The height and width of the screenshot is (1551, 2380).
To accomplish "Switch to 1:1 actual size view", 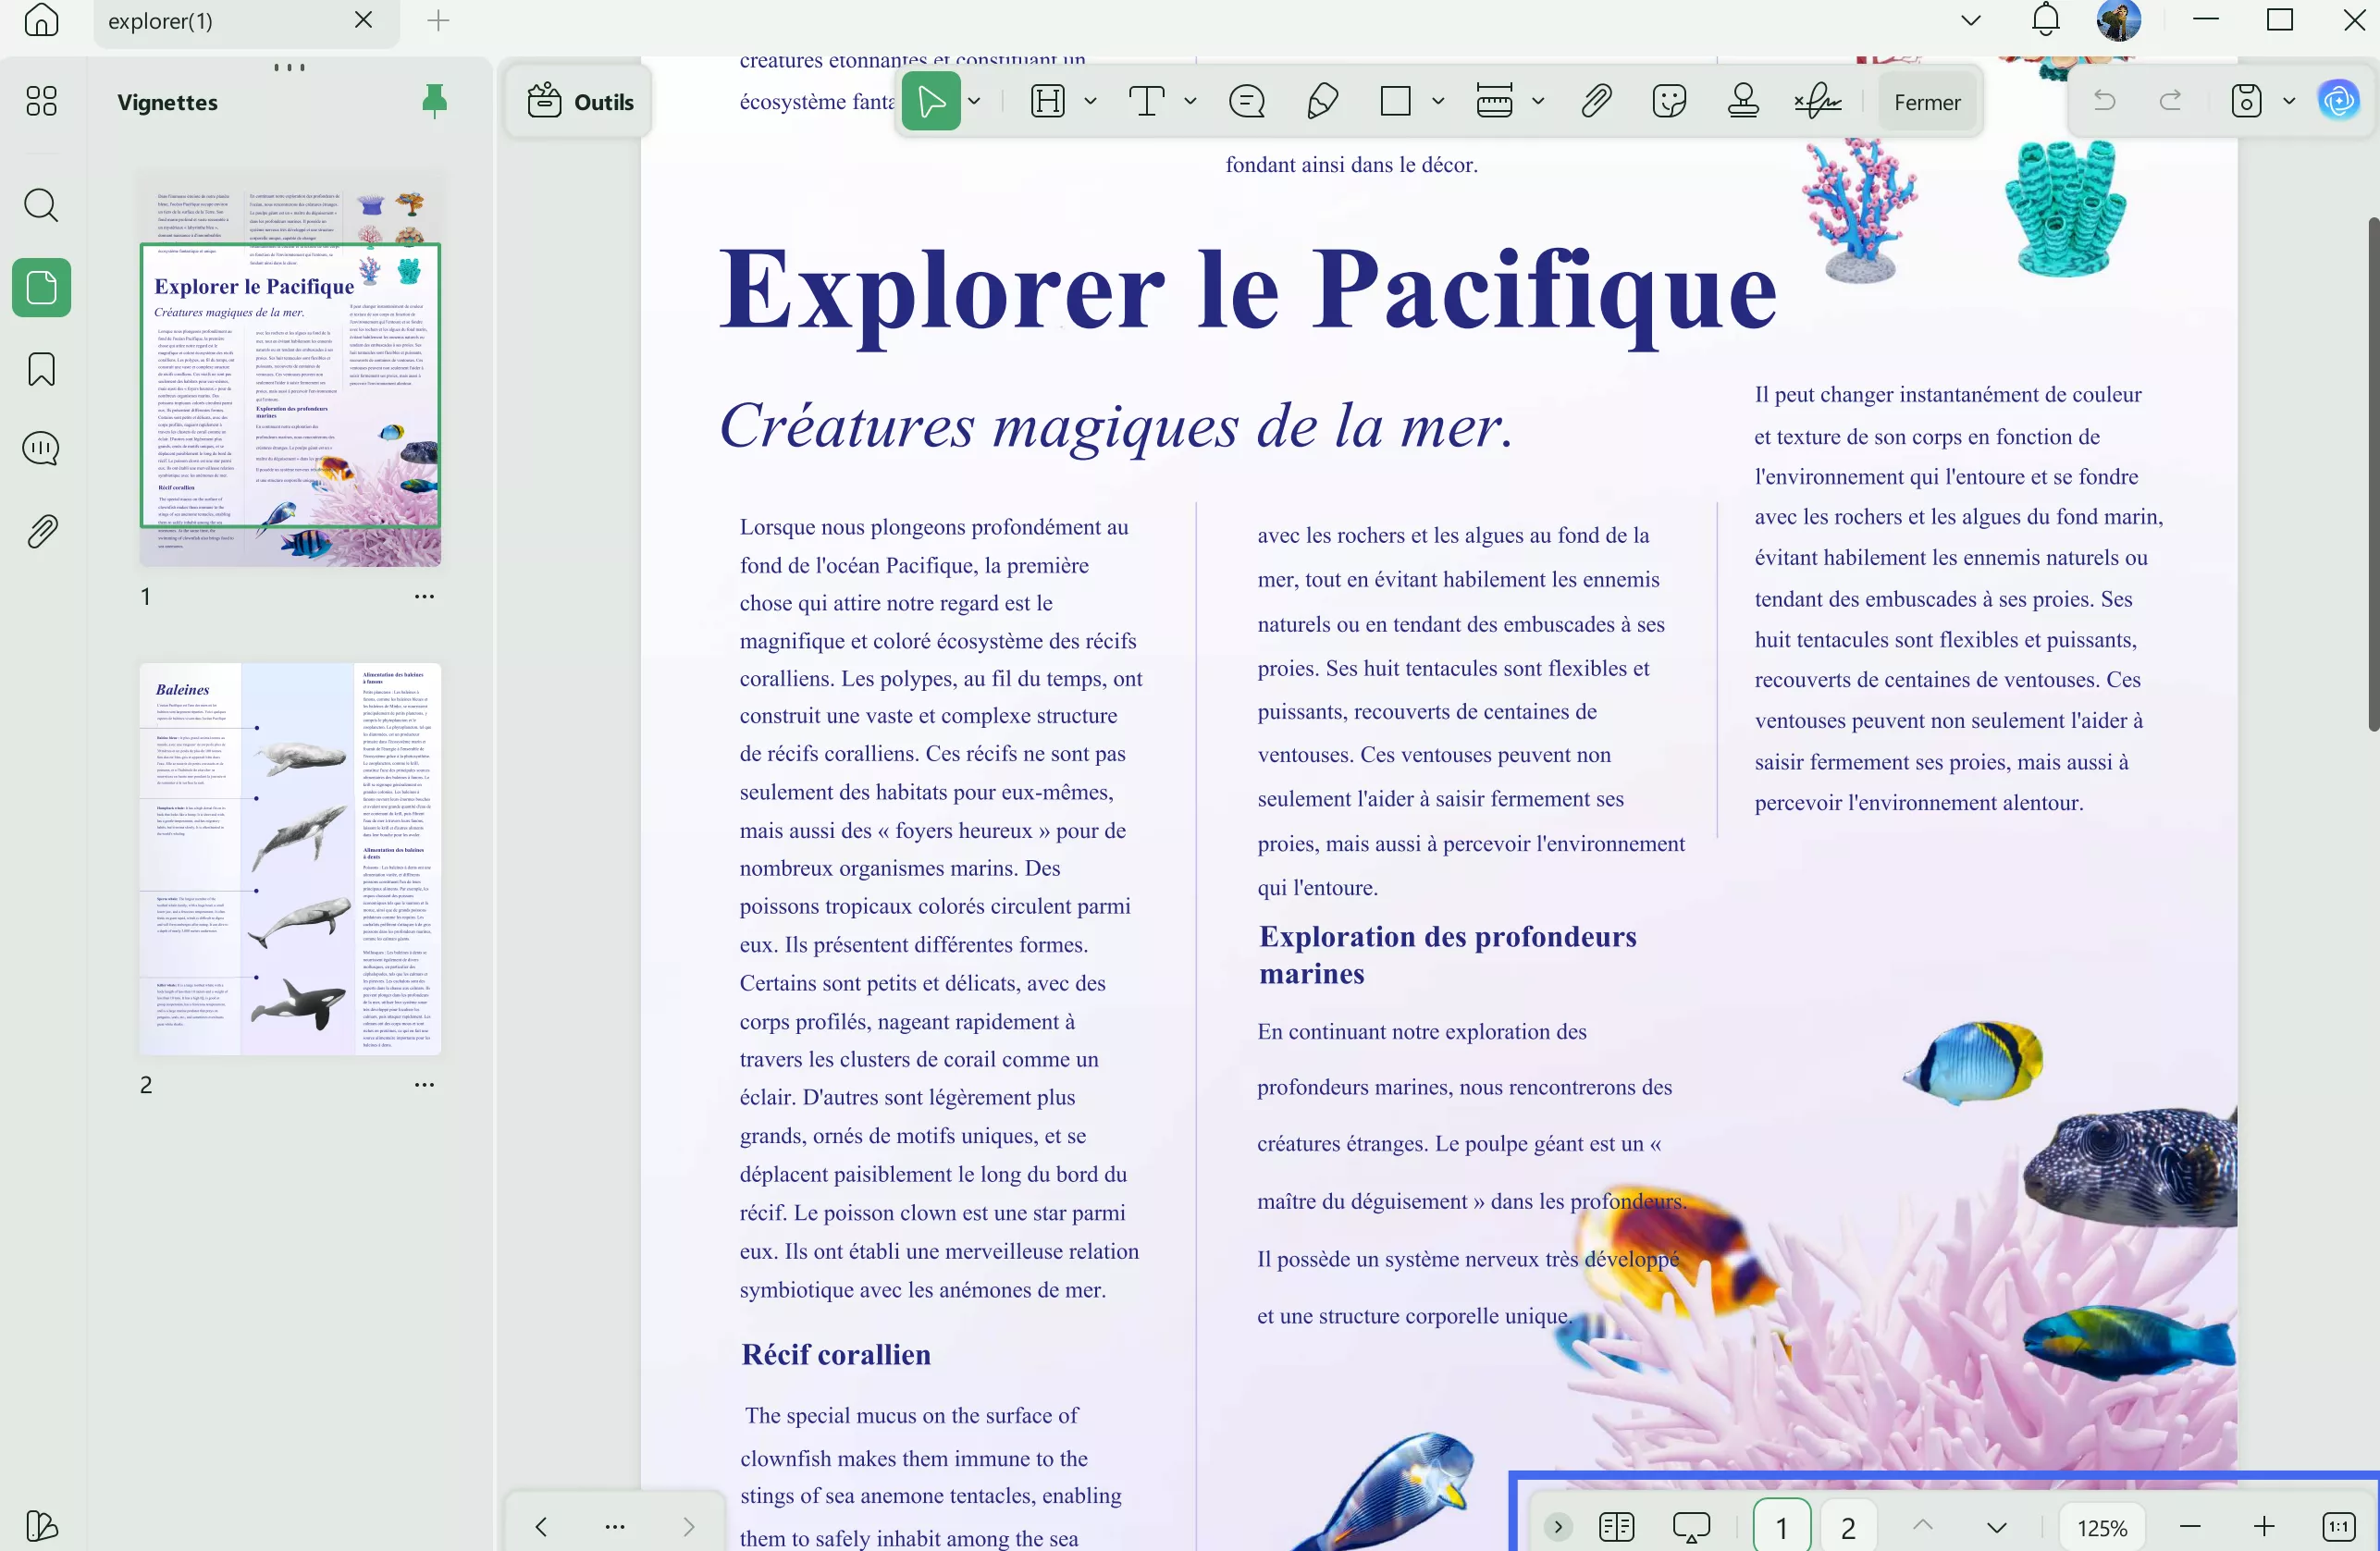I will click(2338, 1526).
